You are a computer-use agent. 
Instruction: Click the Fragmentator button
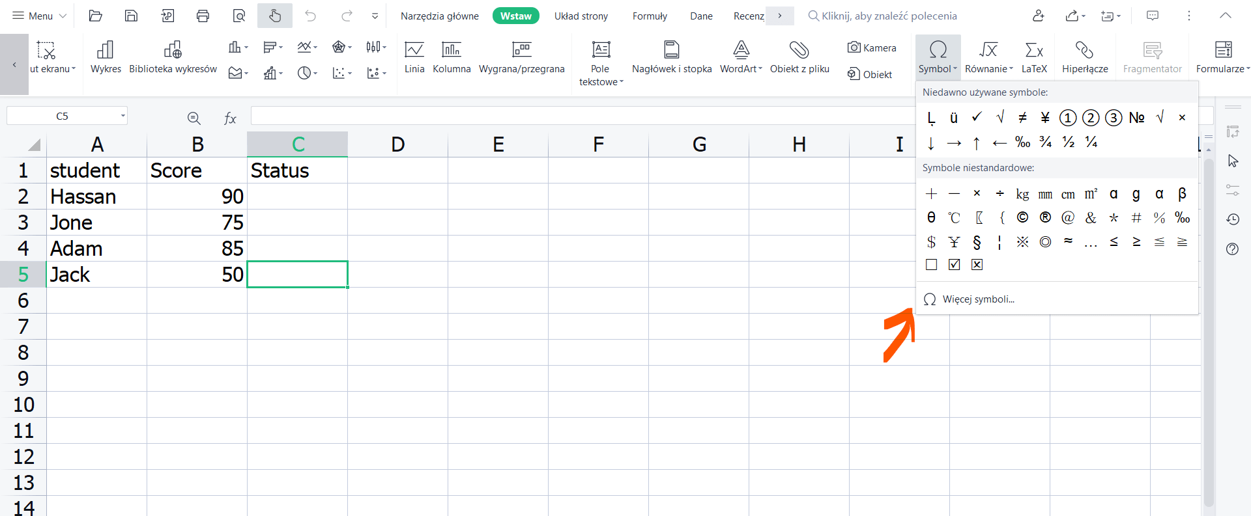[x=1152, y=57]
